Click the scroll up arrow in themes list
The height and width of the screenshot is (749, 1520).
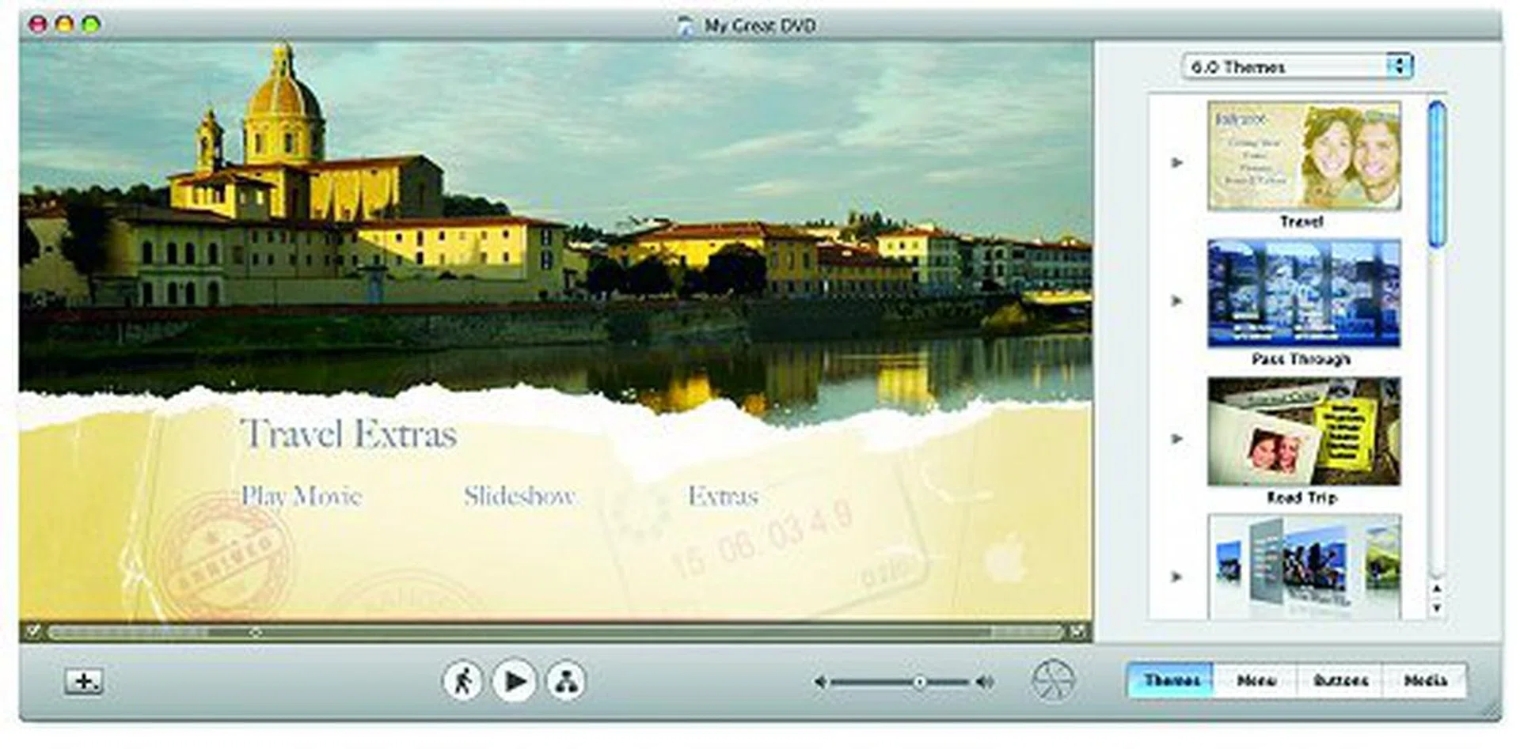click(1436, 589)
